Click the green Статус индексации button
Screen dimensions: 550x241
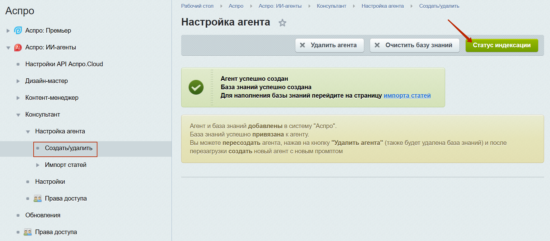pos(502,45)
